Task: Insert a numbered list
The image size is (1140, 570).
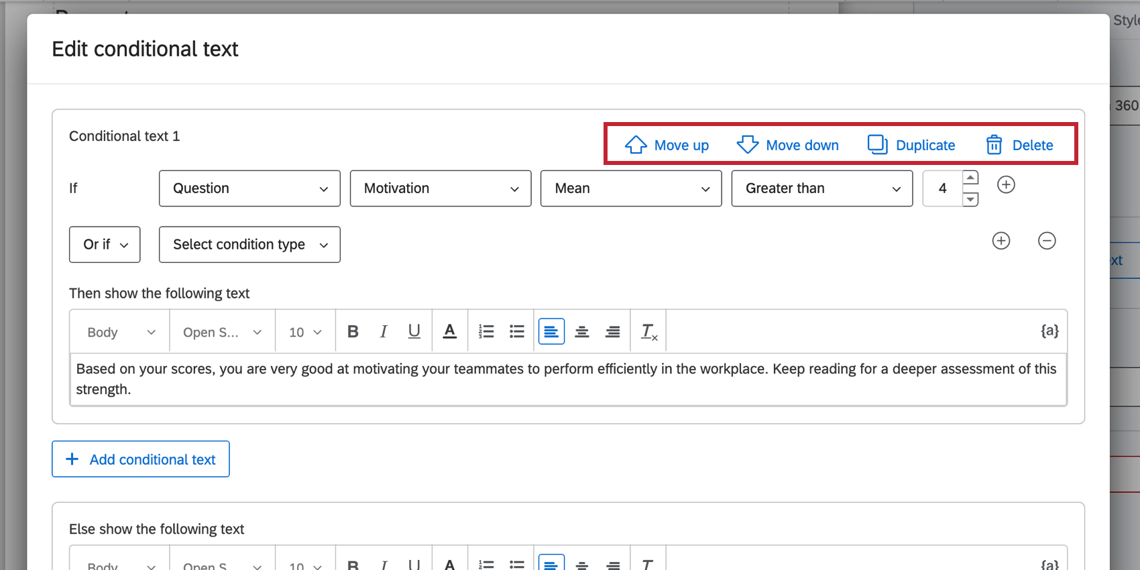Action: 486,331
